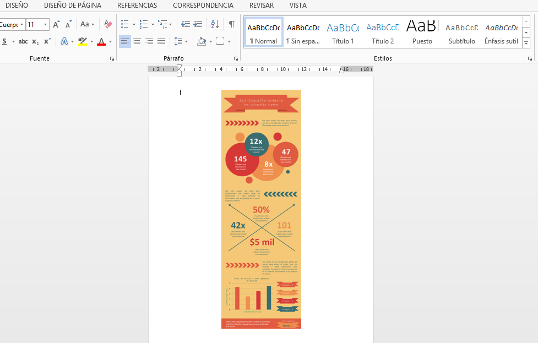This screenshot has height=343, width=538.
Task: Apply the subscript format icon
Action: coord(35,41)
